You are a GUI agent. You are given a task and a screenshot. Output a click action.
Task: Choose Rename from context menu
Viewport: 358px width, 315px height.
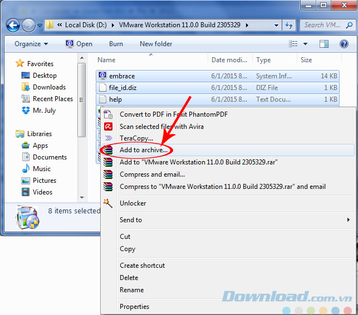(227, 290)
